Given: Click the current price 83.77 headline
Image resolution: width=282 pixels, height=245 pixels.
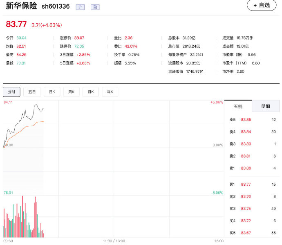Looking at the screenshot, I should [16, 24].
